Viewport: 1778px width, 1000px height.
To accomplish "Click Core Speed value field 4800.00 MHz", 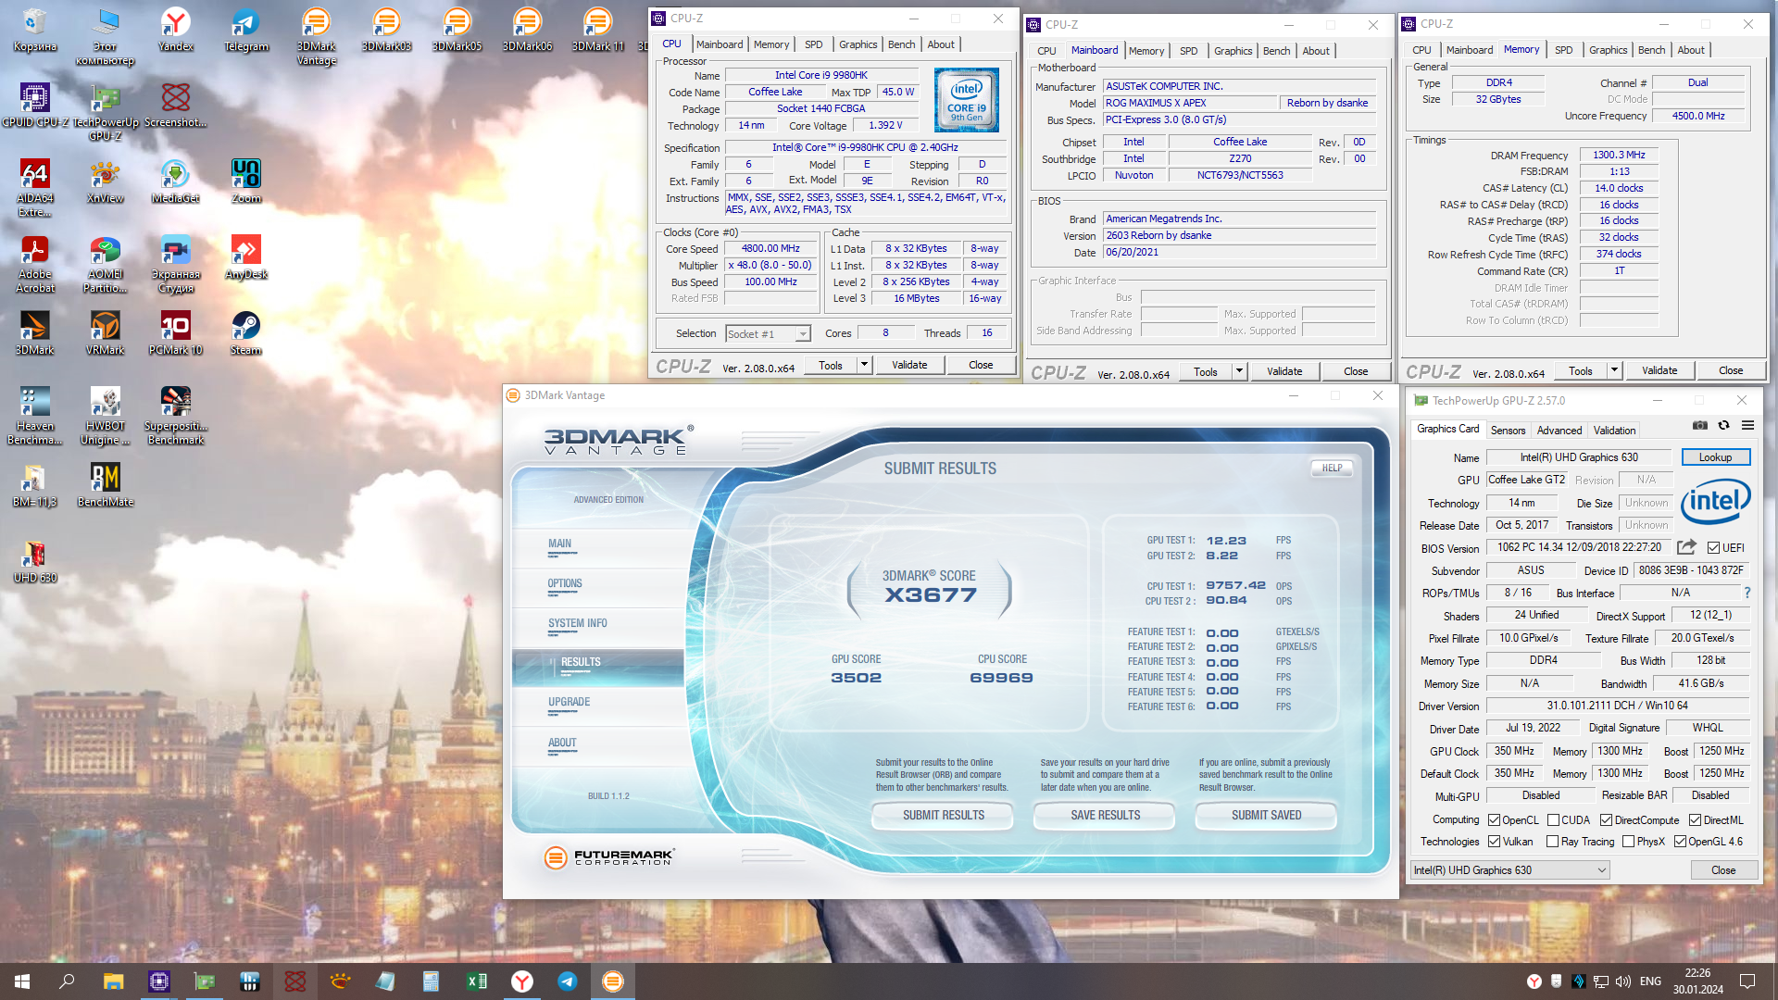I will coord(770,248).
